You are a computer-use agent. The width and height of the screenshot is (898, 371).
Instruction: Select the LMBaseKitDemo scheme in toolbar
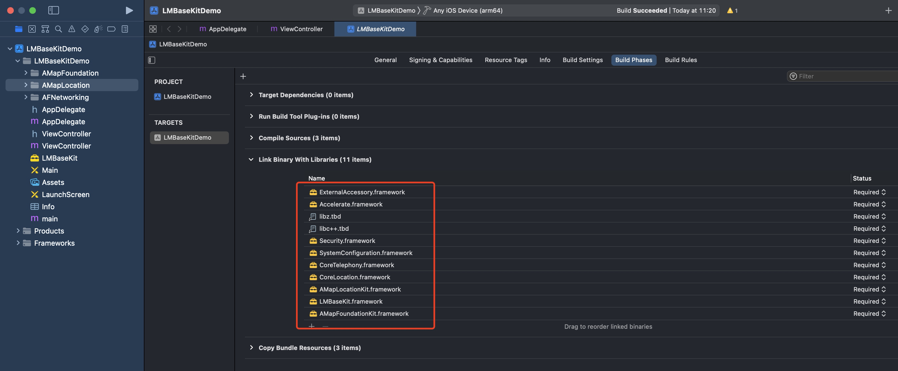pyautogui.click(x=386, y=10)
